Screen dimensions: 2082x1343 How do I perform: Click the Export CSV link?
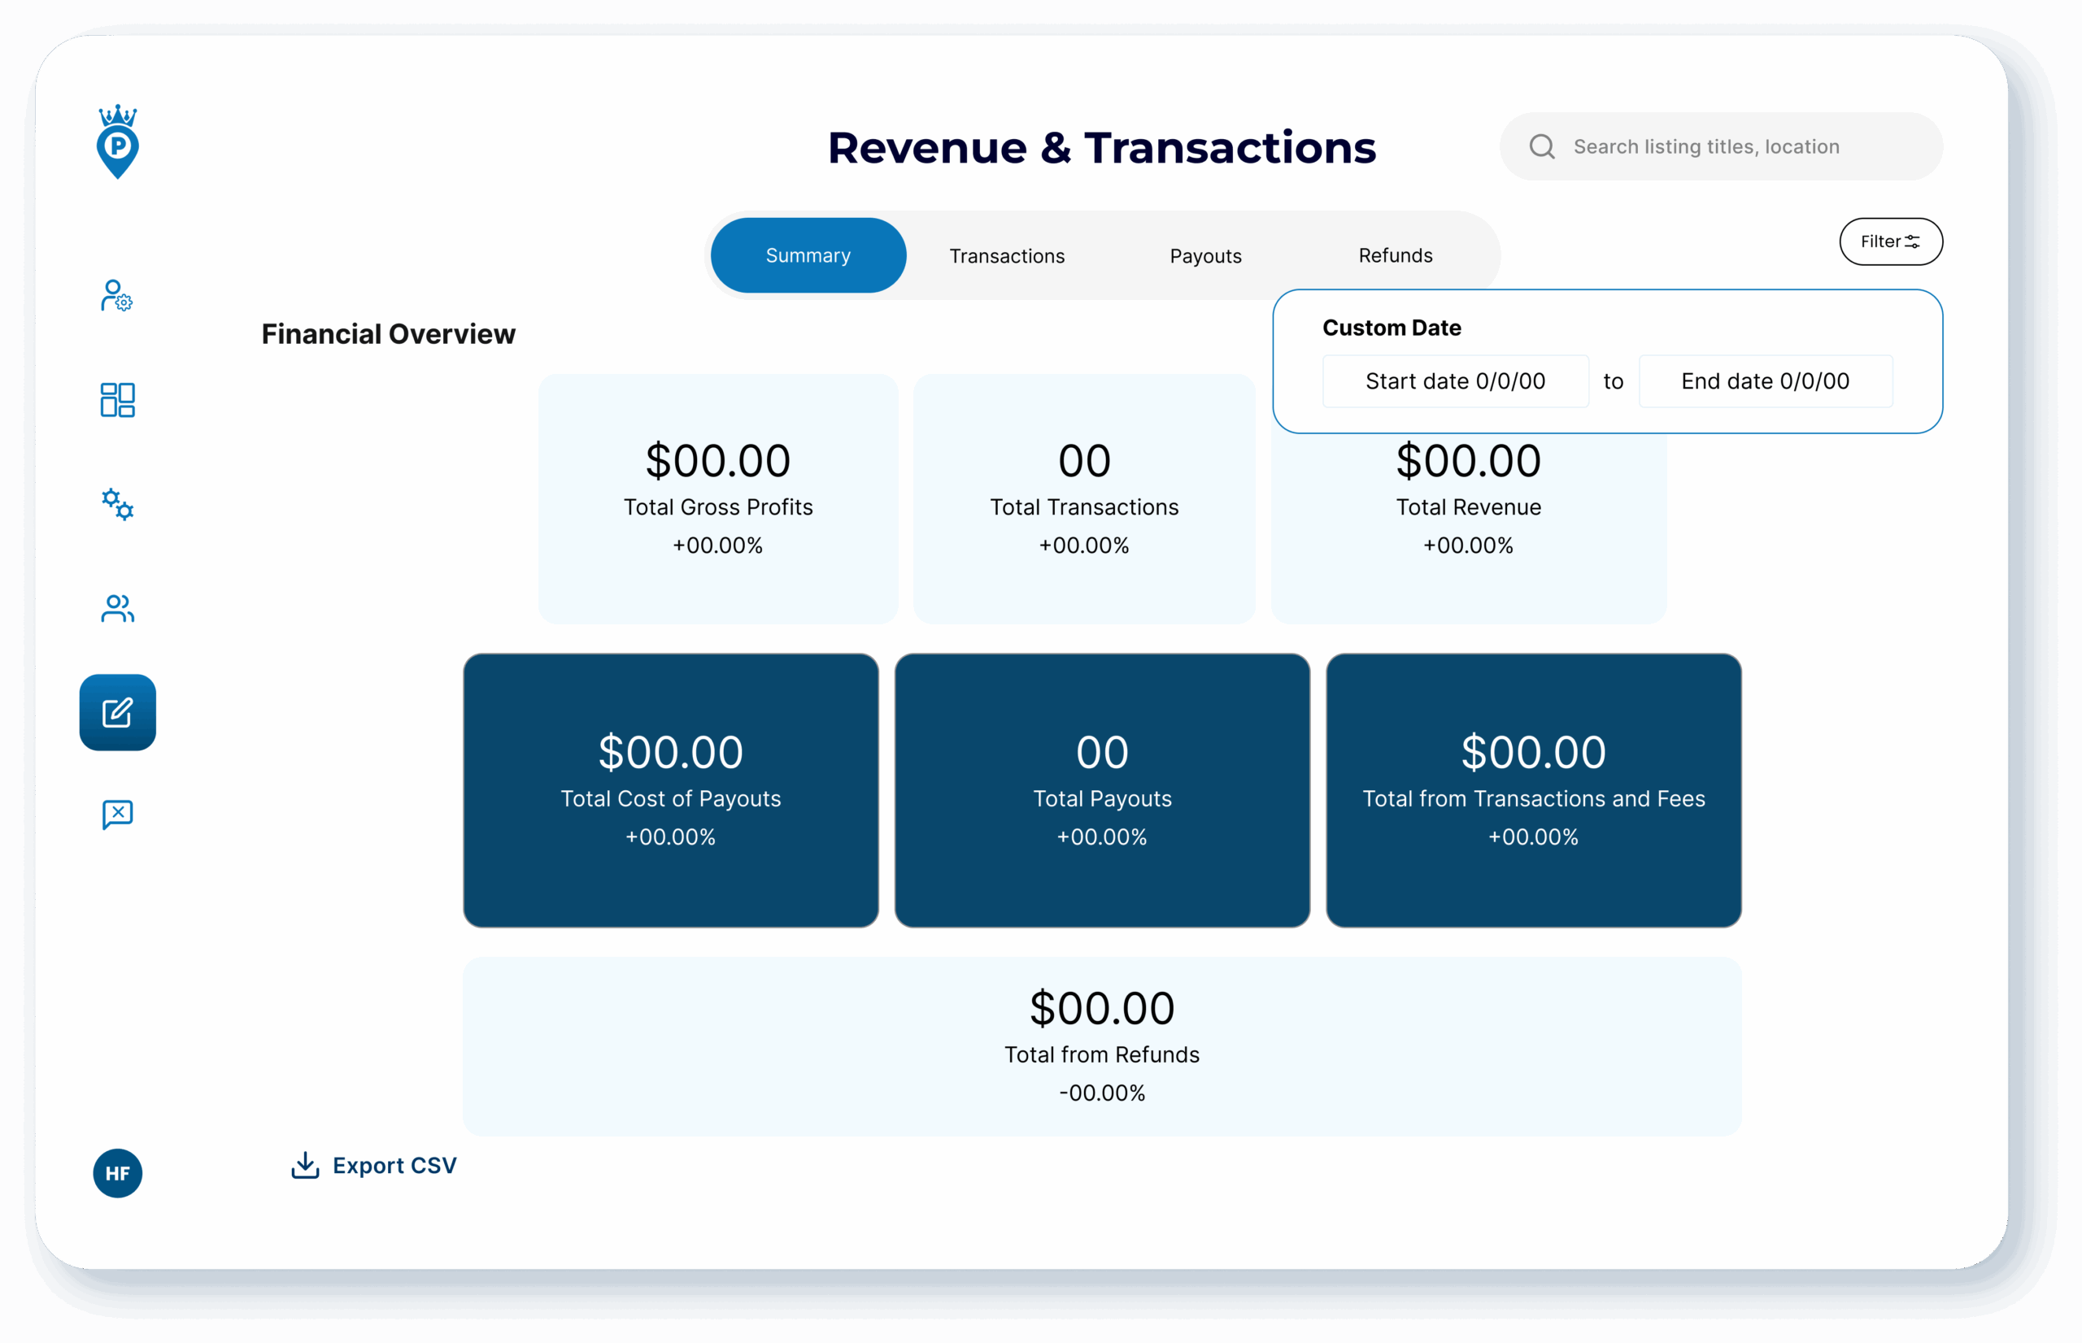point(394,1165)
